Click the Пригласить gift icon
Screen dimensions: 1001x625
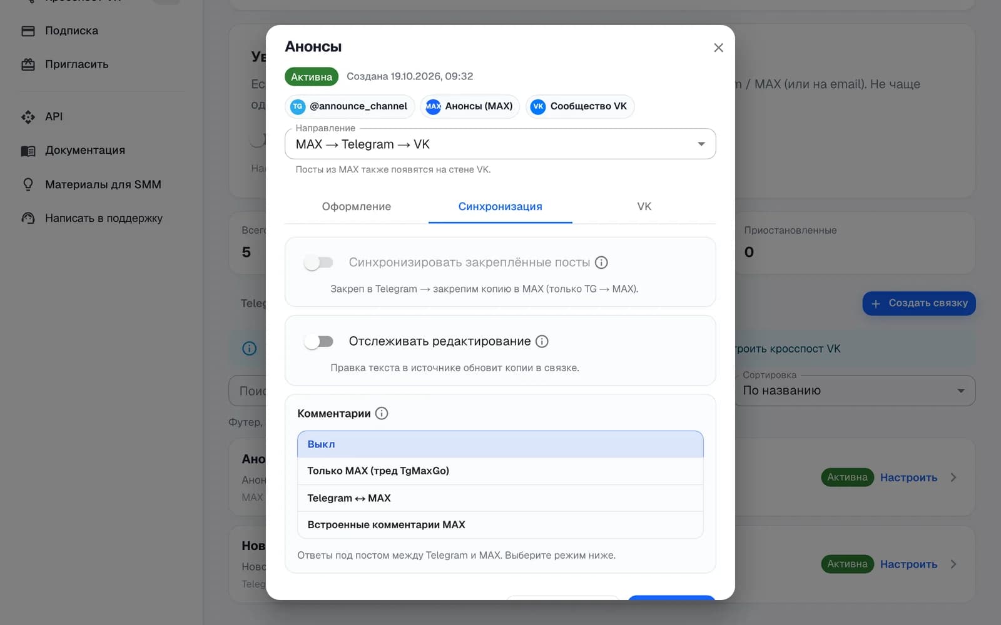(x=28, y=64)
